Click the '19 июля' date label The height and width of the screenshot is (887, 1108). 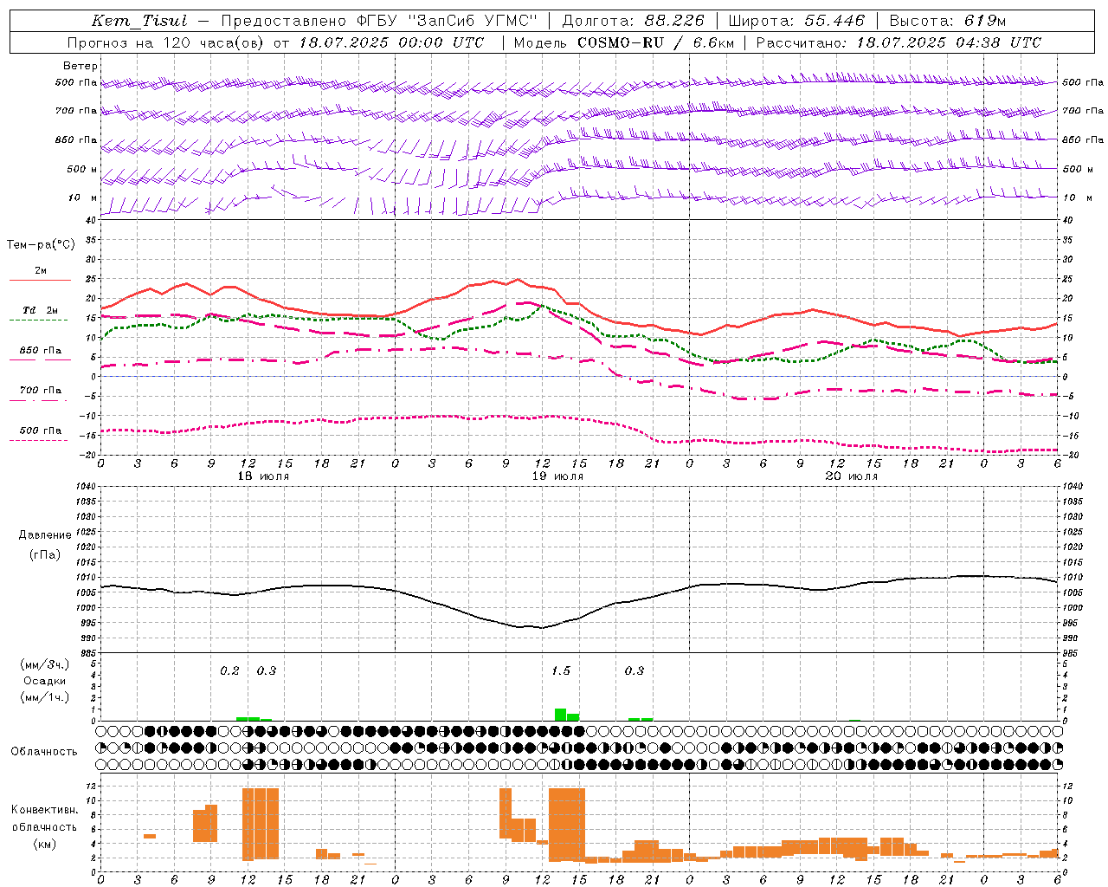tap(557, 476)
